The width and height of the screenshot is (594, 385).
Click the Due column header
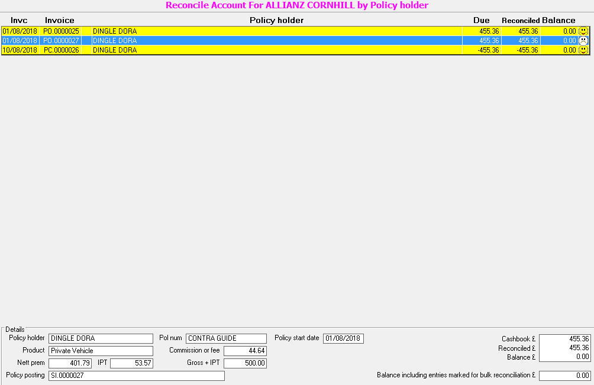[482, 21]
